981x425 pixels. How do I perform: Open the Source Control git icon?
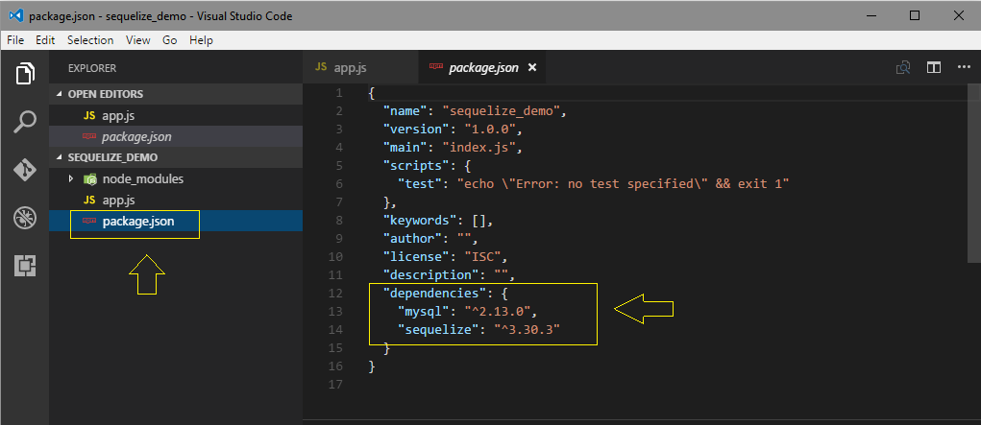click(x=25, y=170)
